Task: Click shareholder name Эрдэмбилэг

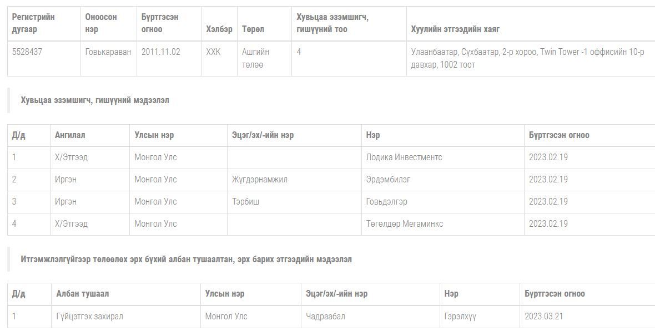Action: click(388, 180)
